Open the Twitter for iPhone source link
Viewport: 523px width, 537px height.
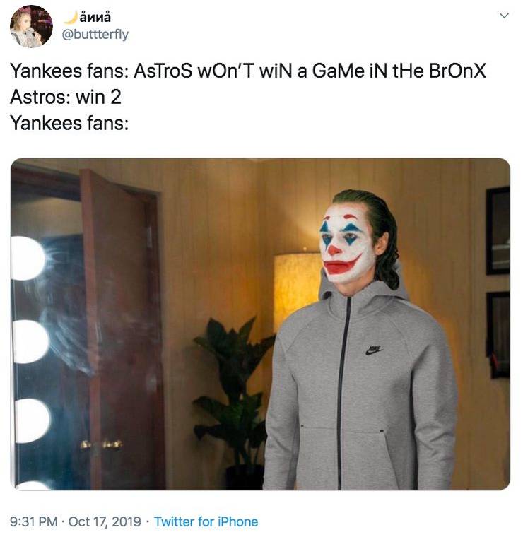(x=206, y=521)
